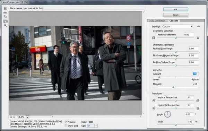Select the Move Grid tool

point(5,16)
